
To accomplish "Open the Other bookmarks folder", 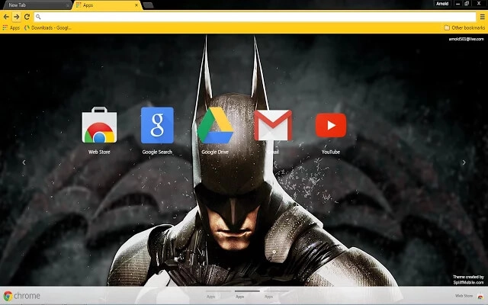I will pyautogui.click(x=464, y=27).
